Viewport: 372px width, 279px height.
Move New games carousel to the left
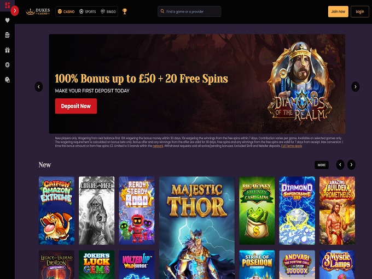340,164
